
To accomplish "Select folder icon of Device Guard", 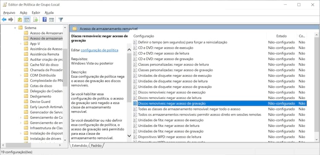I will [26, 102].
